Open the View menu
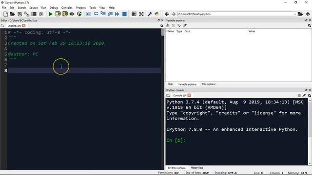 coord(102,8)
